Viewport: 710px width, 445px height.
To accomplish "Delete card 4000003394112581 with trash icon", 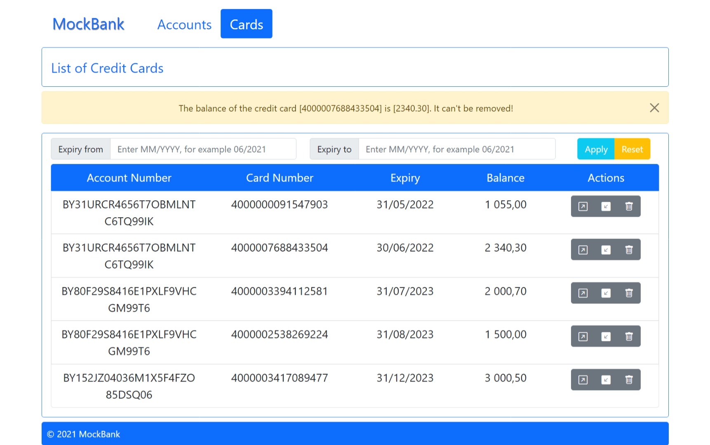I will pos(629,293).
